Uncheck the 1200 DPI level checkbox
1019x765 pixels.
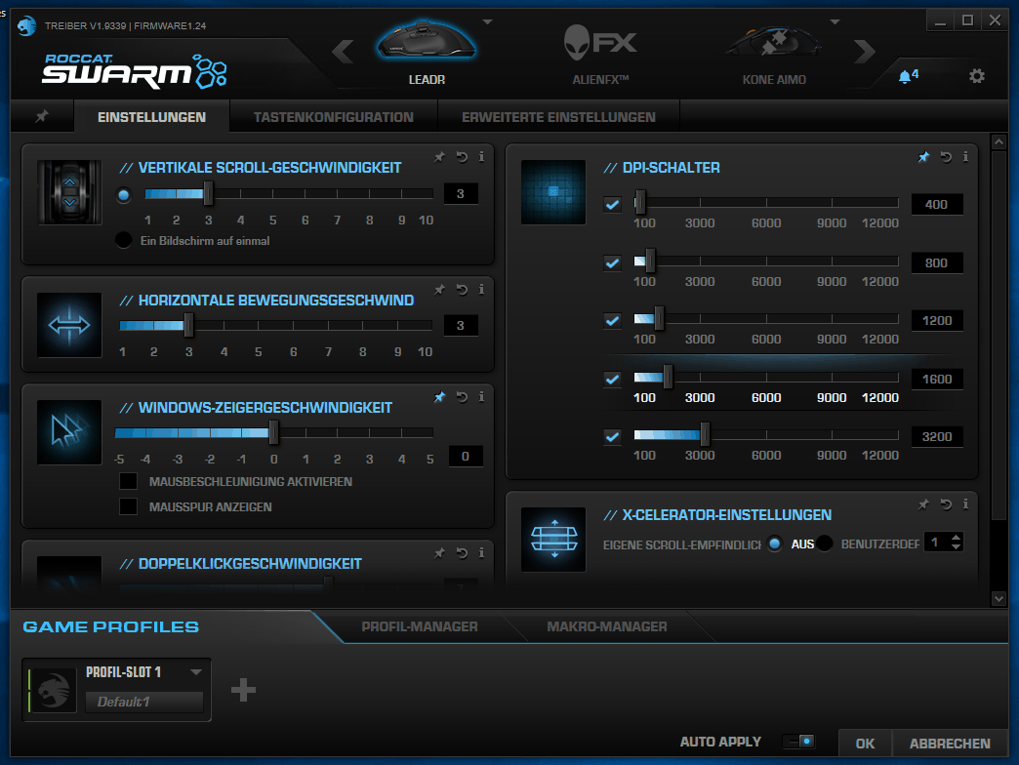(612, 320)
